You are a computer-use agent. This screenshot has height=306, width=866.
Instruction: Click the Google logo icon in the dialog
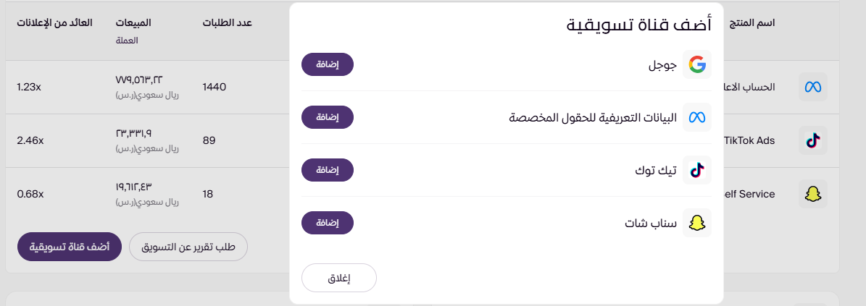[697, 64]
